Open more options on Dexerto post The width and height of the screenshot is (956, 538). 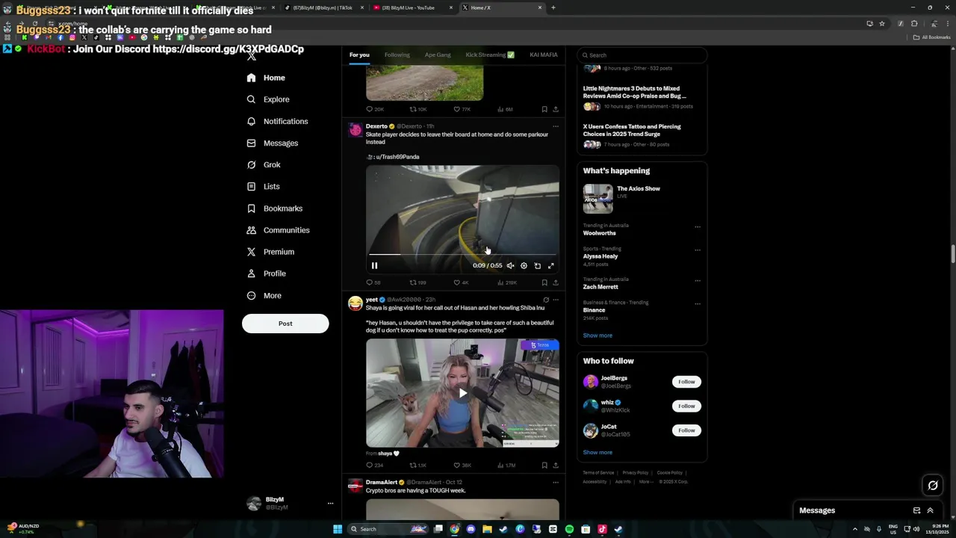[555, 126]
